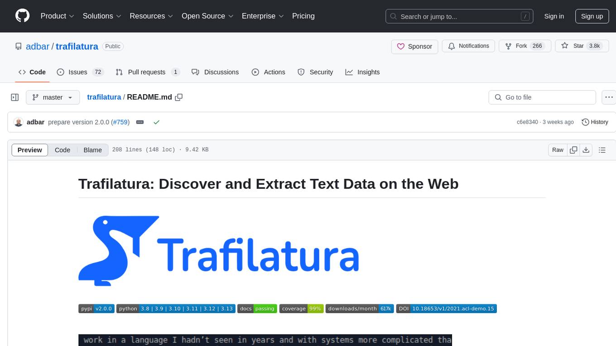Copy raw file contents

(x=573, y=150)
